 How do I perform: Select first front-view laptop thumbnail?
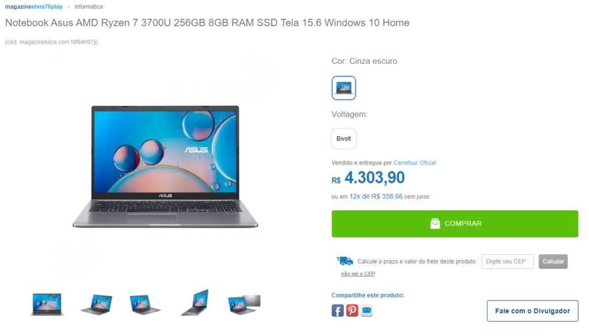coord(47,304)
